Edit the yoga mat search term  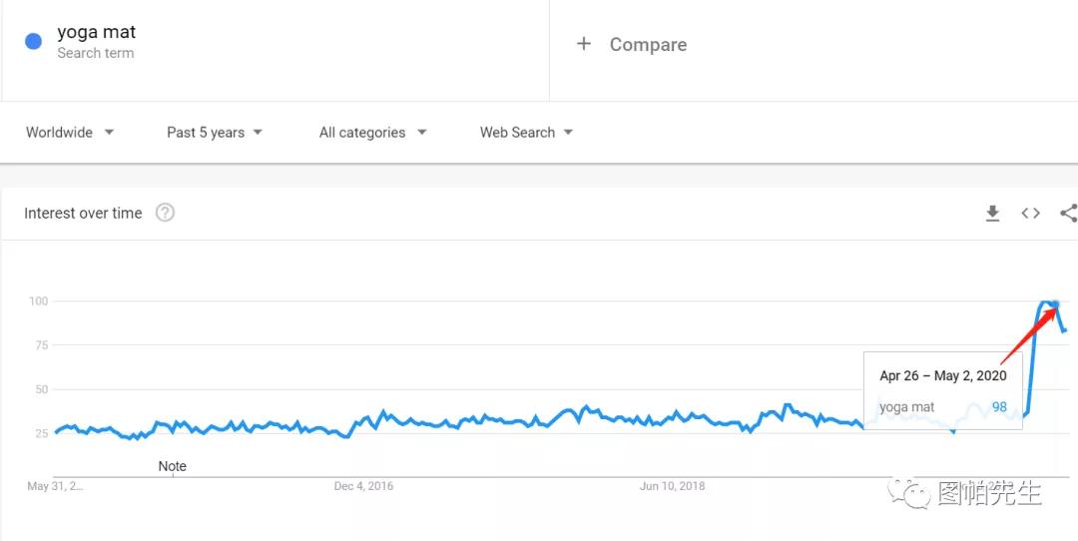coord(96,33)
